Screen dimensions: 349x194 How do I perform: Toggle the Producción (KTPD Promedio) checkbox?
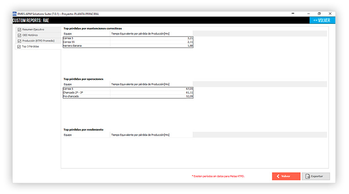(x=19, y=41)
